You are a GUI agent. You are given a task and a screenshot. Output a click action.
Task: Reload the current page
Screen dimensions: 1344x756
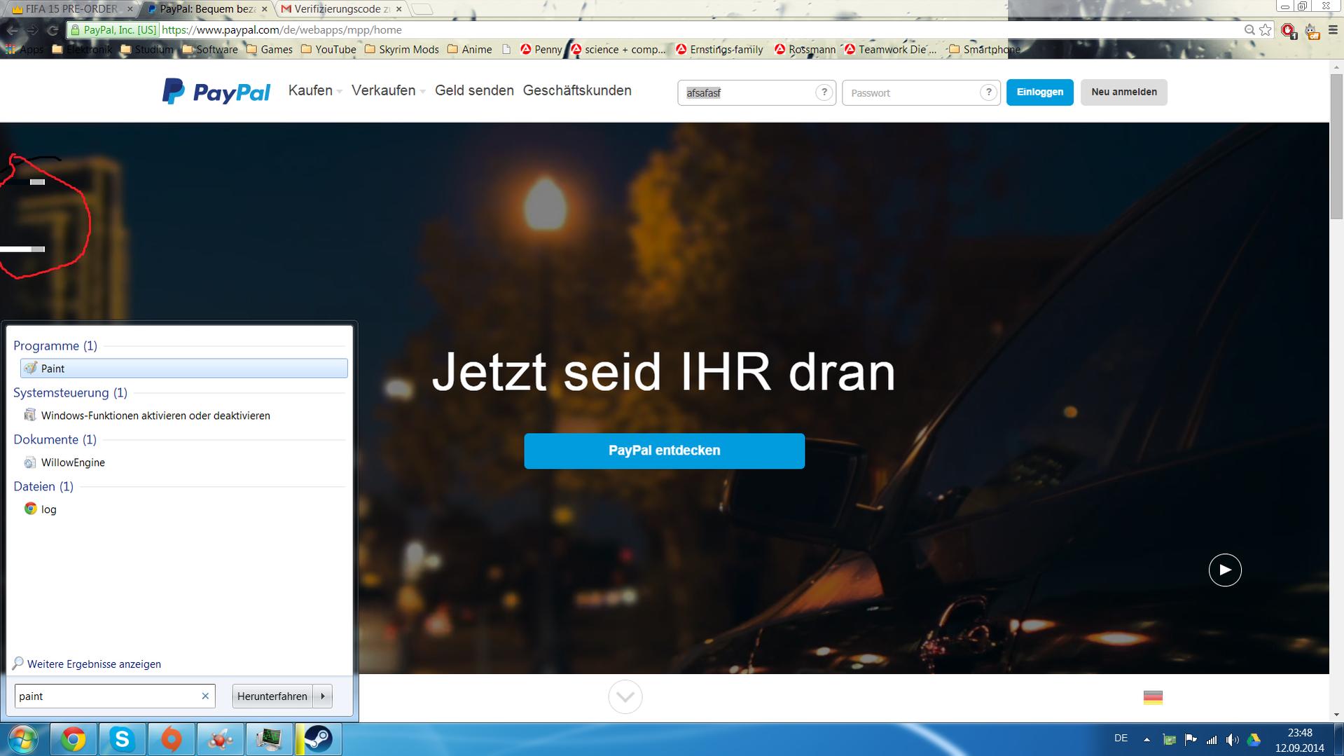53,30
